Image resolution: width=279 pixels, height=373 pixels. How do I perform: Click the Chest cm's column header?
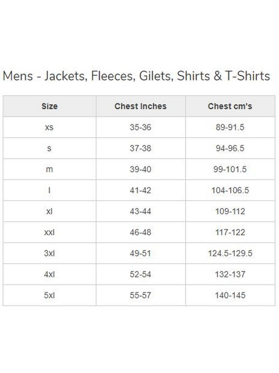point(230,106)
